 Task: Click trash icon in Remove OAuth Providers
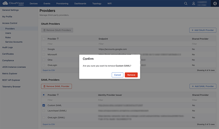point(44,30)
